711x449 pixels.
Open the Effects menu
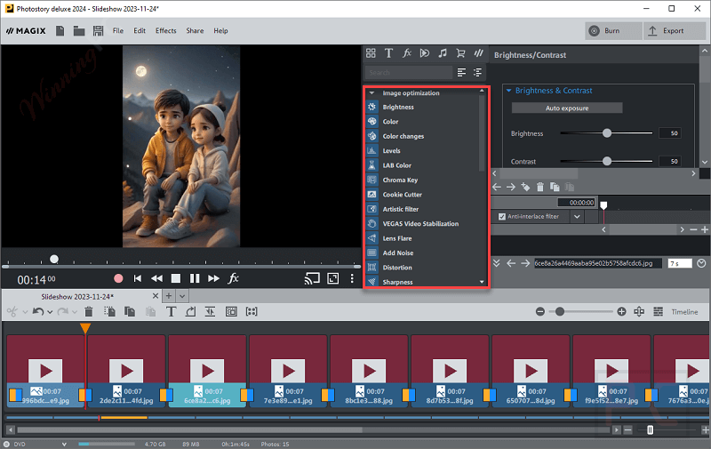point(166,31)
